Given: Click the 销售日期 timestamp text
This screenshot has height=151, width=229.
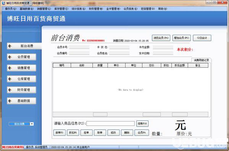Looking at the screenshot, I should pos(131,41).
